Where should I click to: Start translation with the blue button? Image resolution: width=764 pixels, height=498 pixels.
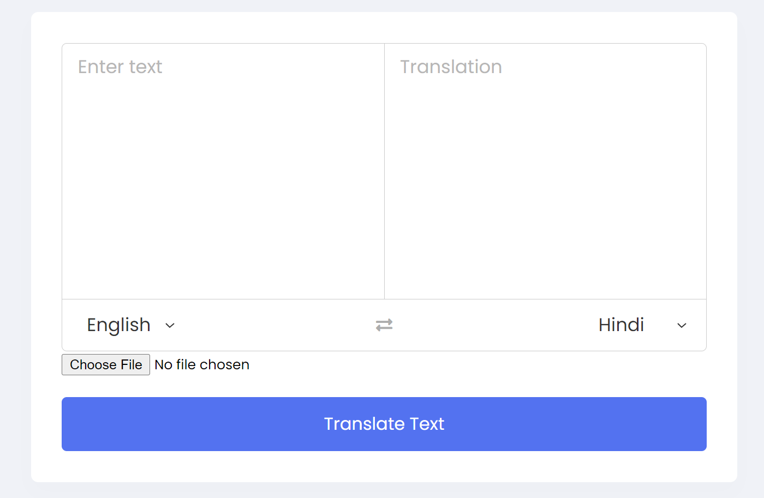coord(384,424)
